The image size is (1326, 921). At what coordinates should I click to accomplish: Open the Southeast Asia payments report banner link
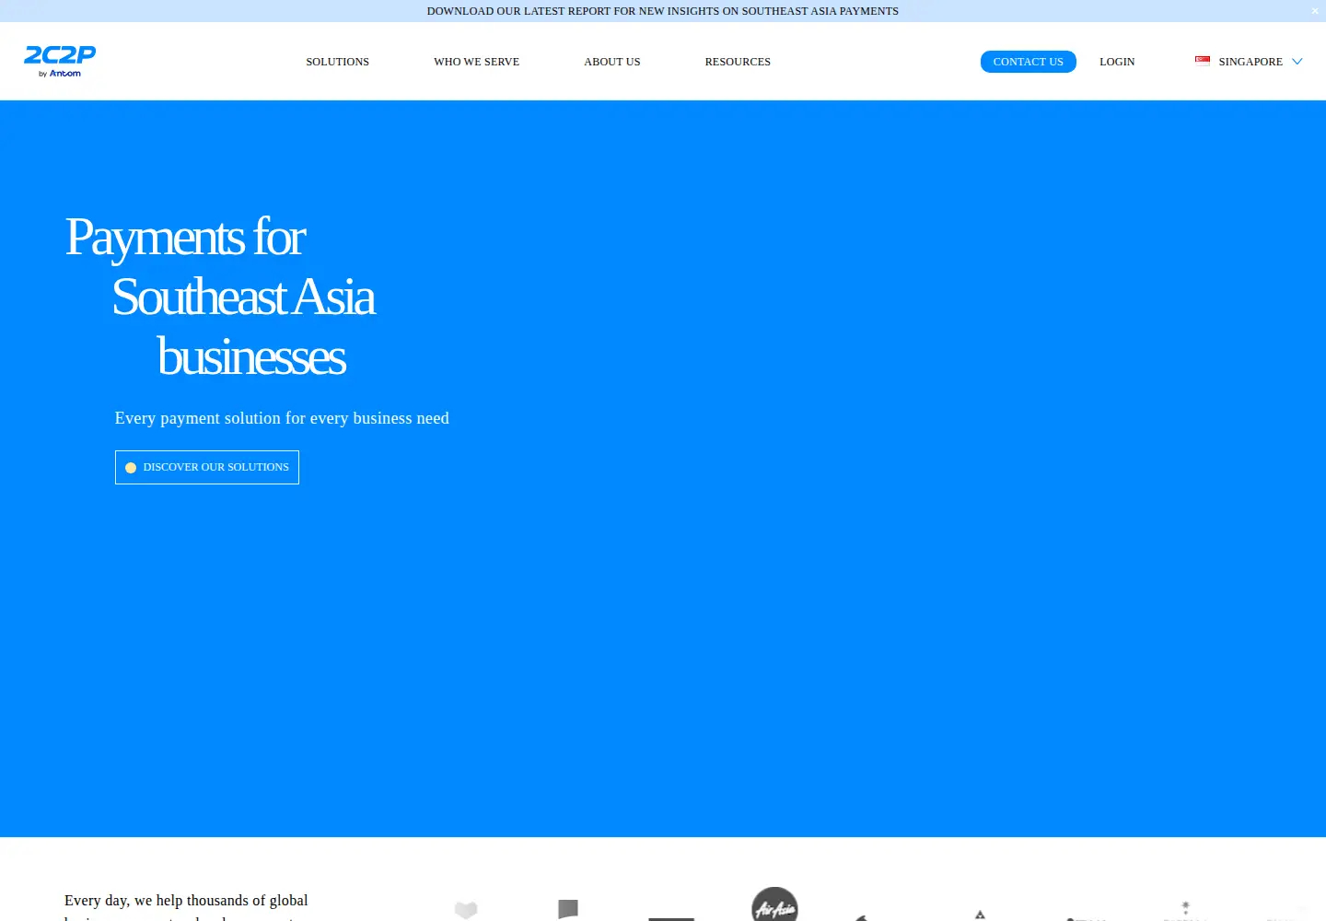[x=663, y=11]
